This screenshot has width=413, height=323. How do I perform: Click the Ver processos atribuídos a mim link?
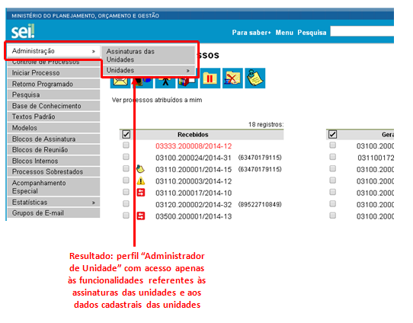click(x=157, y=100)
